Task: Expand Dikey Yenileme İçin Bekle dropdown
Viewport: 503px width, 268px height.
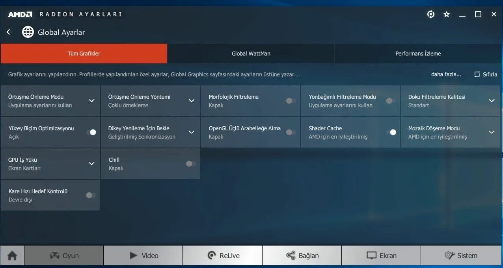Action: (192, 132)
